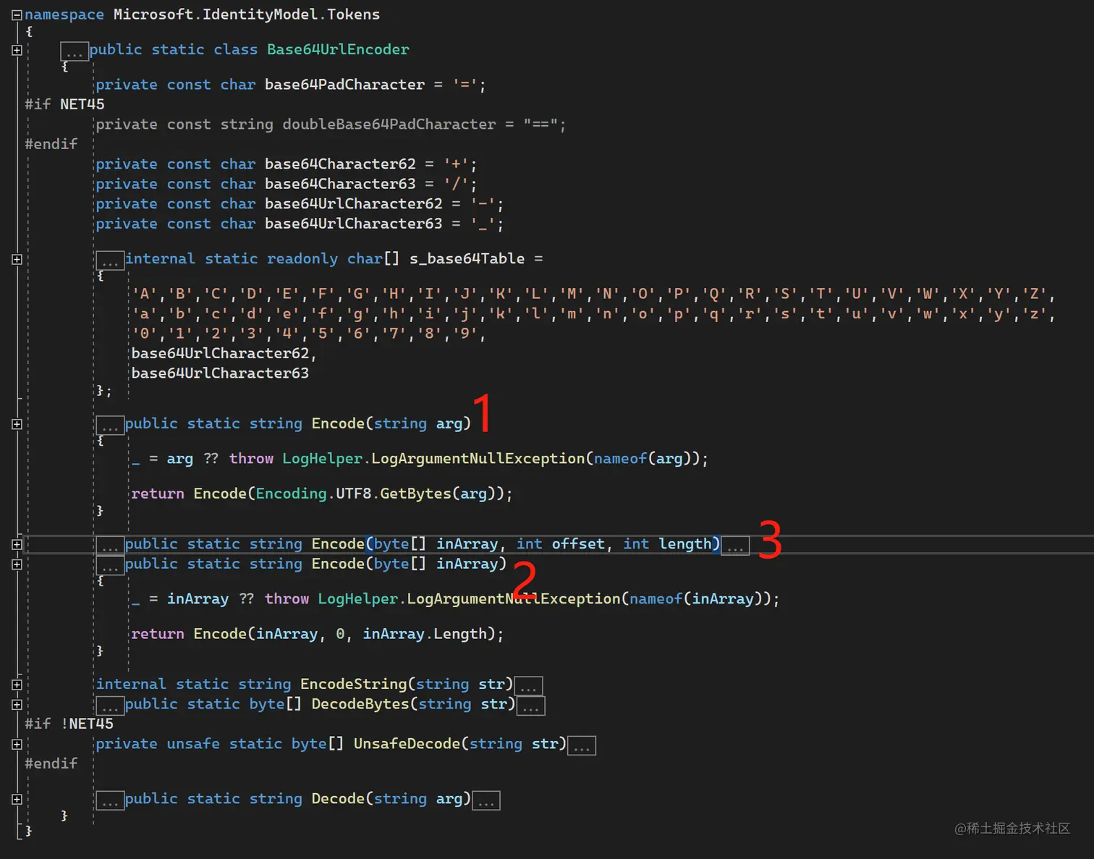This screenshot has height=859, width=1094.
Task: Click the UnsafeDecode method name
Action: click(407, 743)
